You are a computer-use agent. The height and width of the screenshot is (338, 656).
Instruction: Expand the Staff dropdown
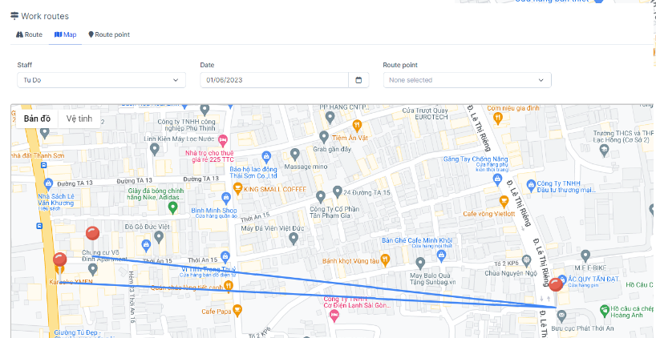click(x=101, y=80)
